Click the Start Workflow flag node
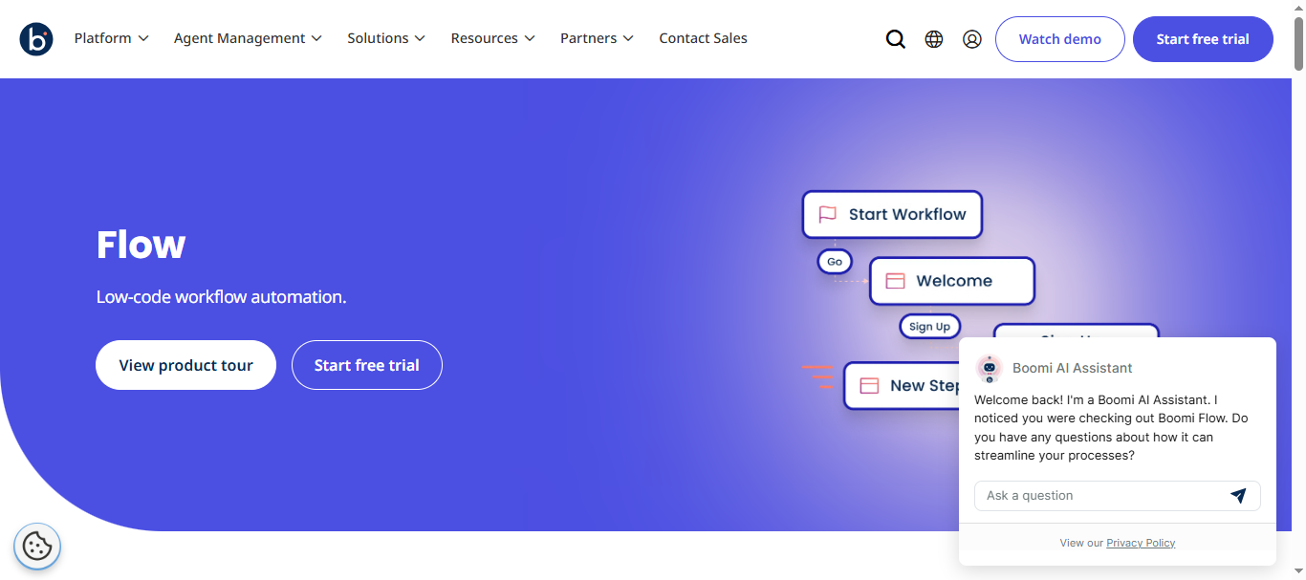The height and width of the screenshot is (580, 1306). tap(892, 214)
